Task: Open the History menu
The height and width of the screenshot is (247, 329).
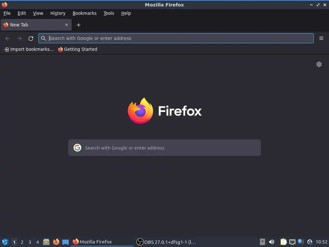Action: pyautogui.click(x=58, y=13)
